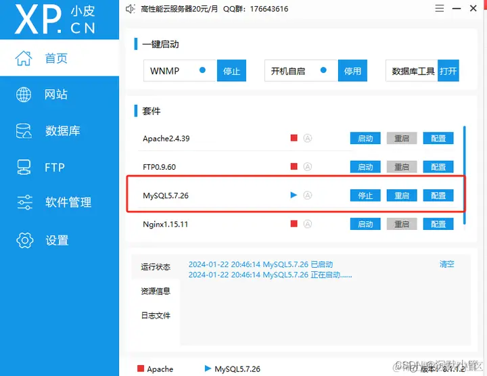This screenshot has height=376, width=487.
Task: Click the FTP0.9.60 name
Action: [159, 167]
